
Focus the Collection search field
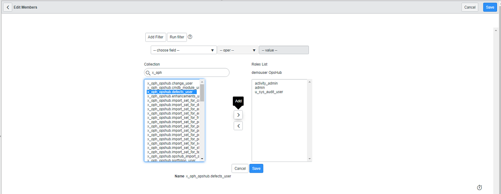[x=188, y=73]
